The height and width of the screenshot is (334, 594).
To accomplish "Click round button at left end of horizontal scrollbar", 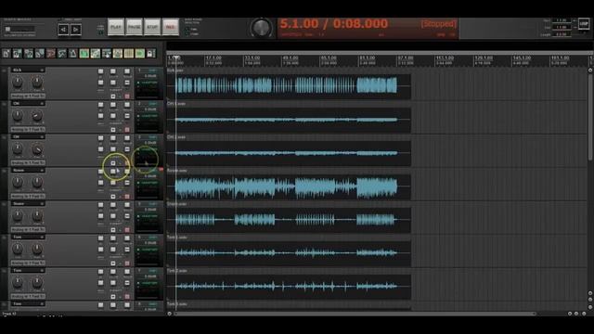I will click(169, 314).
